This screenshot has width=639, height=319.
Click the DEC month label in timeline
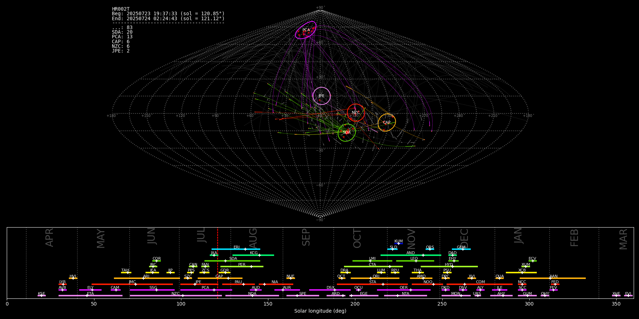(x=464, y=238)
